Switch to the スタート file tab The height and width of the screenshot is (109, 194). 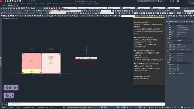point(4,5)
